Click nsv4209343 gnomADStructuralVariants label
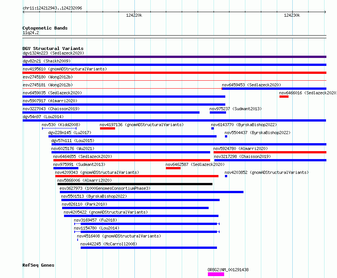This screenshot has width=337, height=278. [97, 172]
